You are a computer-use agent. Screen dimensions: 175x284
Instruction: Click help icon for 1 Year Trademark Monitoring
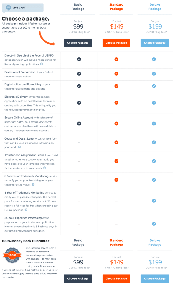pyautogui.click(x=26, y=210)
